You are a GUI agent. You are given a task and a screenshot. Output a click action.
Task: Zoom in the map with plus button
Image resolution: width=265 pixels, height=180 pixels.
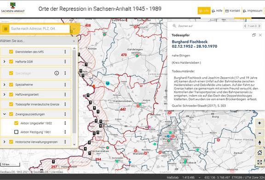click(259, 123)
